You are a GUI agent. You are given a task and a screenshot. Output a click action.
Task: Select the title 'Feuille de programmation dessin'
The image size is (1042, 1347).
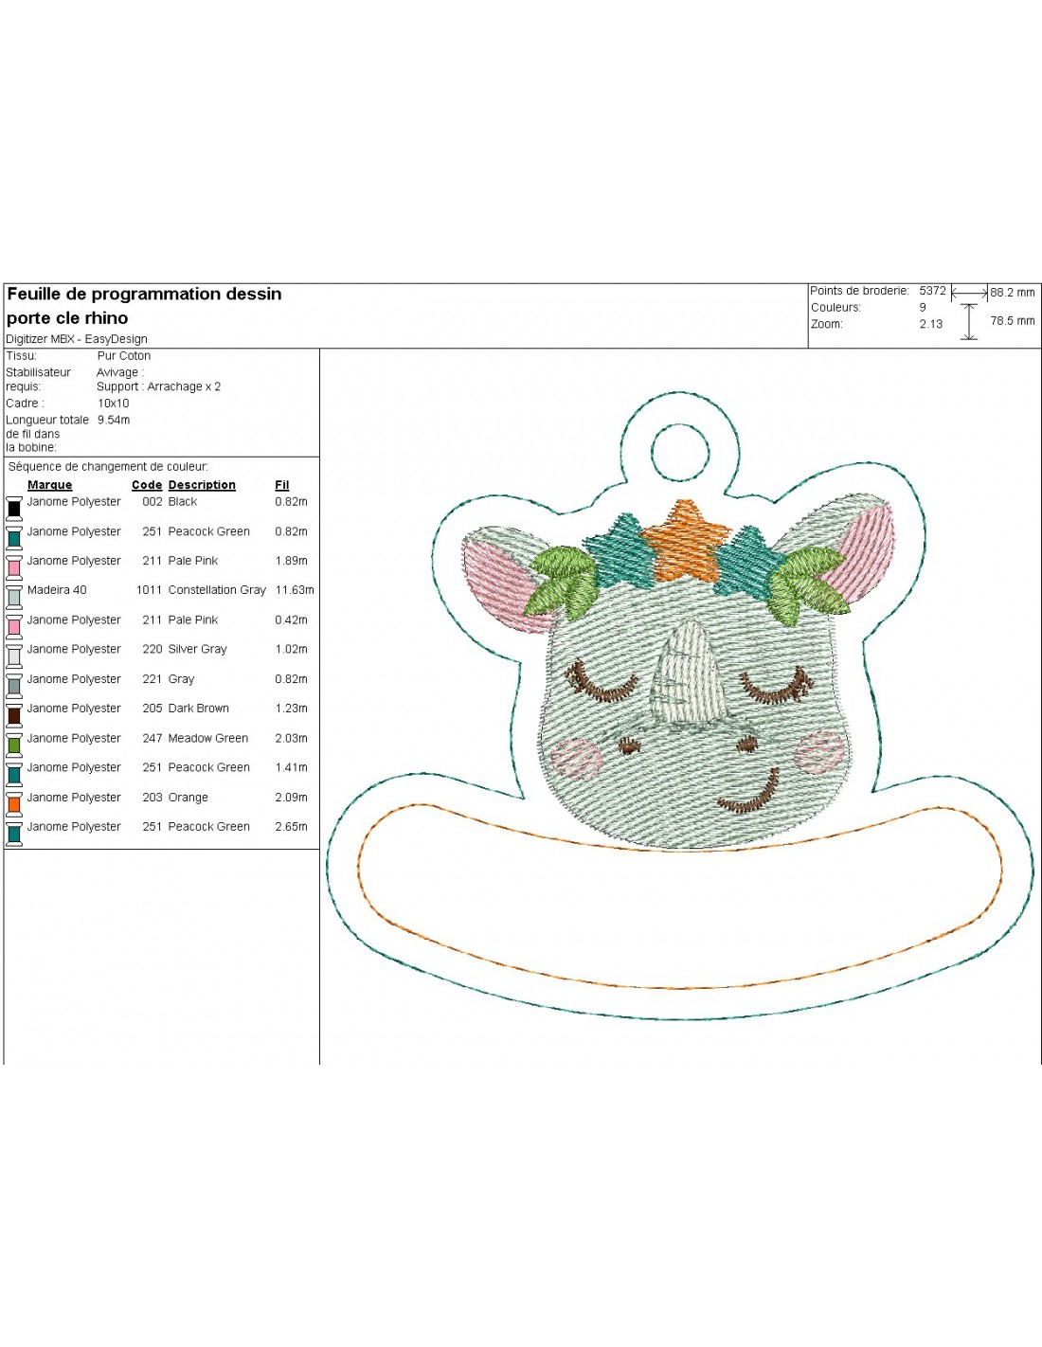(x=144, y=294)
